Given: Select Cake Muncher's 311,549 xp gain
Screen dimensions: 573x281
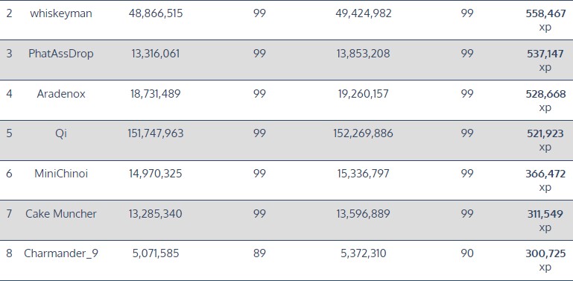Looking at the screenshot, I should pos(545,221).
